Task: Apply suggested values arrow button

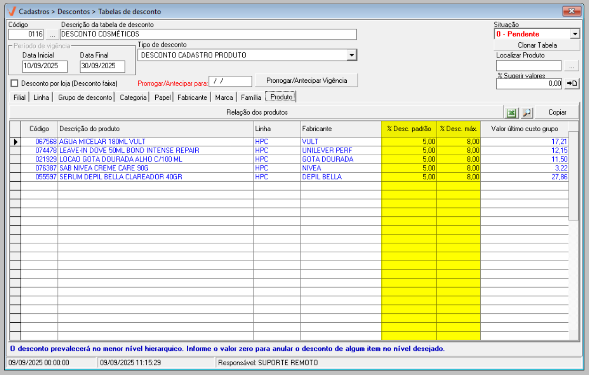Action: click(572, 83)
